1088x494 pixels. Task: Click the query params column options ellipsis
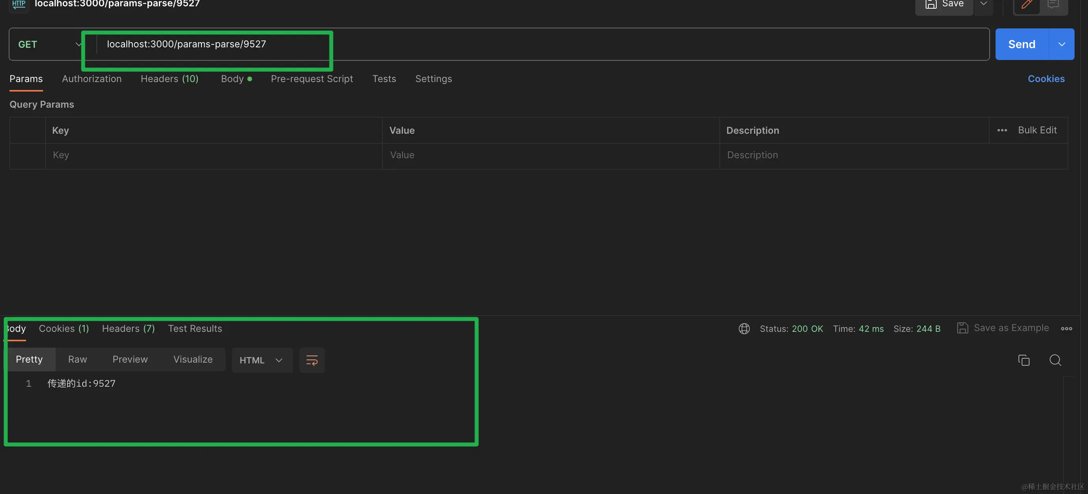[1002, 130]
